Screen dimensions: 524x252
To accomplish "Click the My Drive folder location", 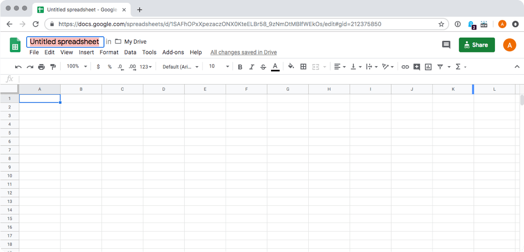I will (x=131, y=42).
